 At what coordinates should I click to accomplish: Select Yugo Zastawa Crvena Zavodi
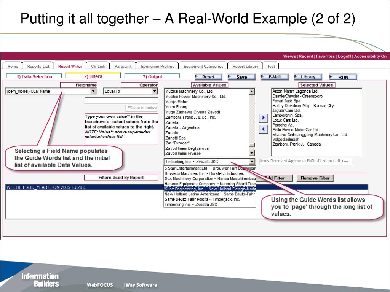coord(193,112)
